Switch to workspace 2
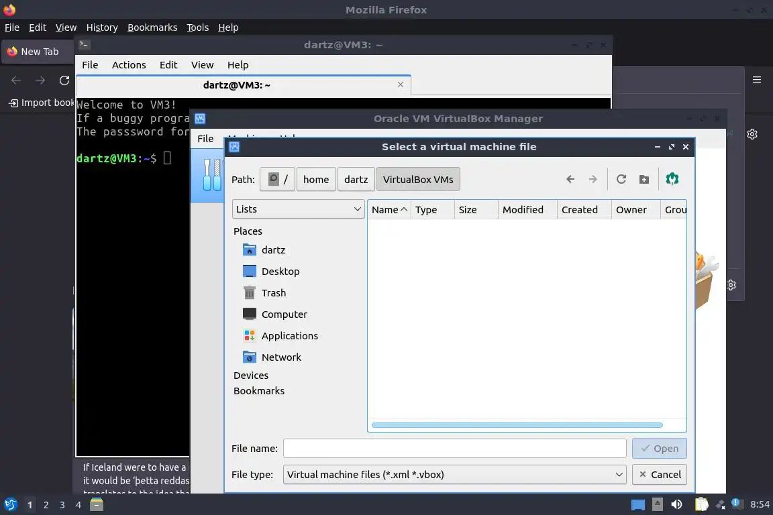Image resolution: width=773 pixels, height=515 pixels. click(x=46, y=505)
